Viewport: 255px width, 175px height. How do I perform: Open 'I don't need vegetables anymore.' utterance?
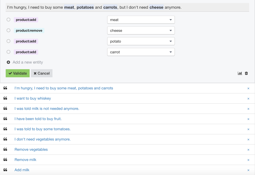42,139
